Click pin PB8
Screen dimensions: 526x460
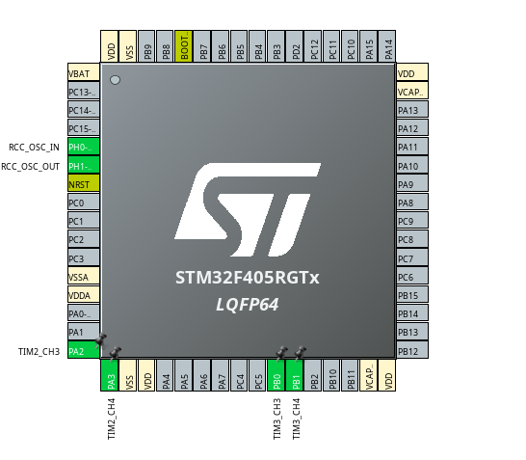[x=166, y=46]
